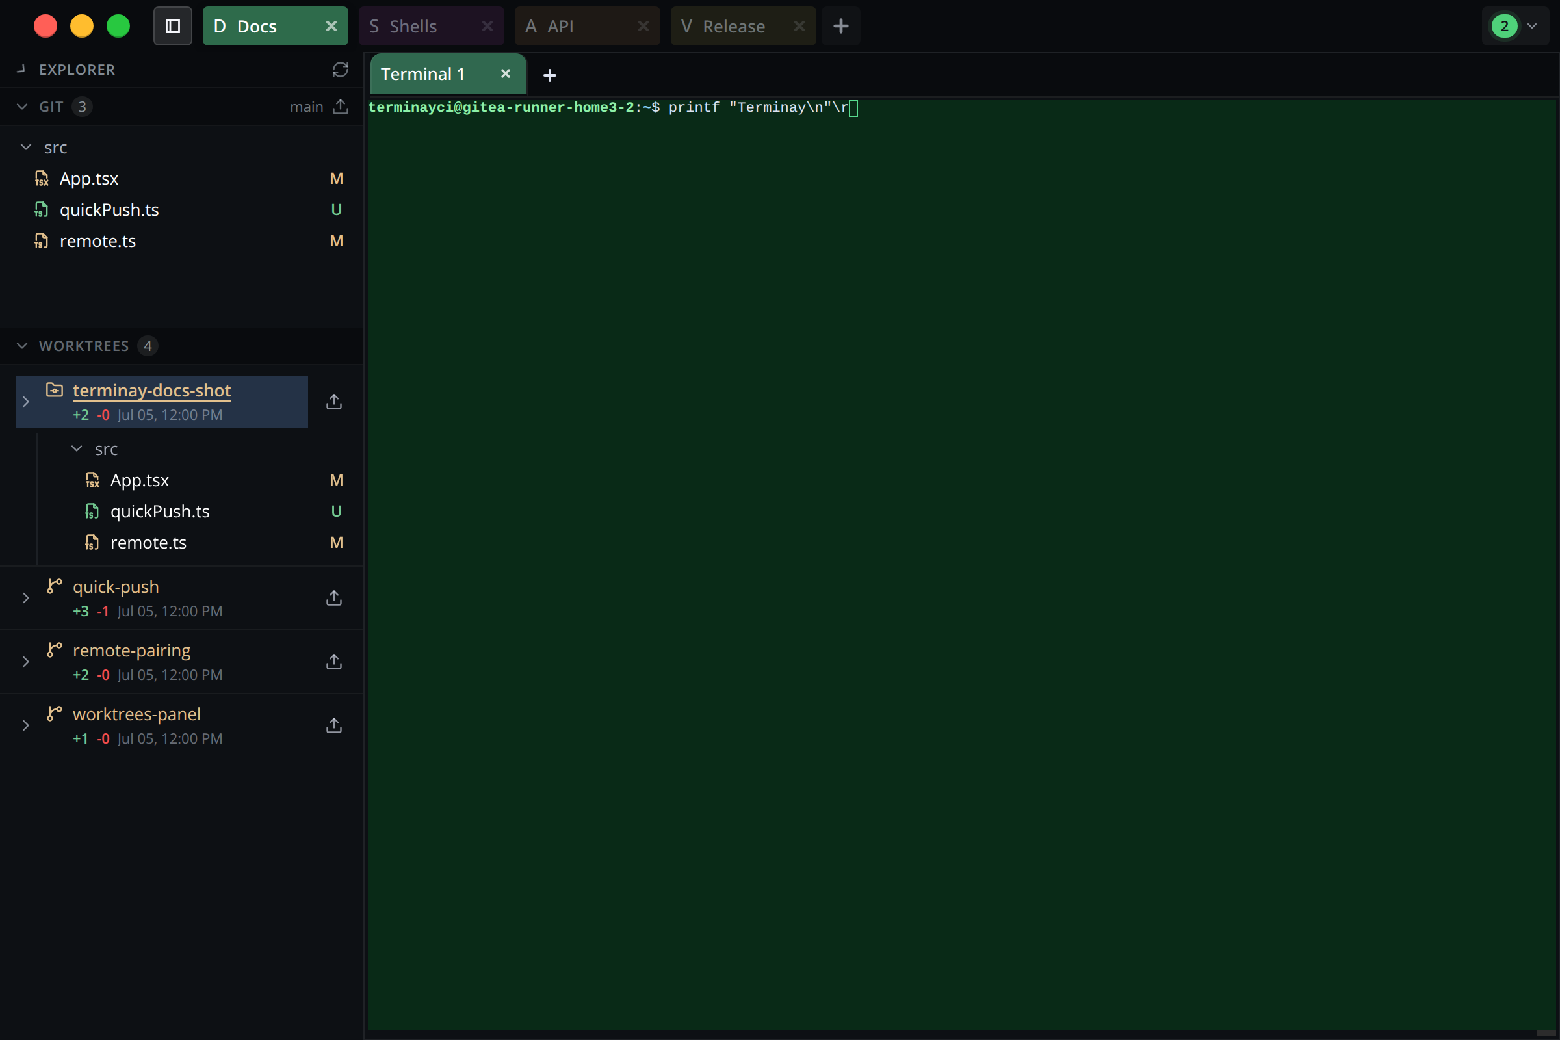The height and width of the screenshot is (1040, 1560).
Task: Select the remote-pairing worktree name
Action: click(131, 651)
